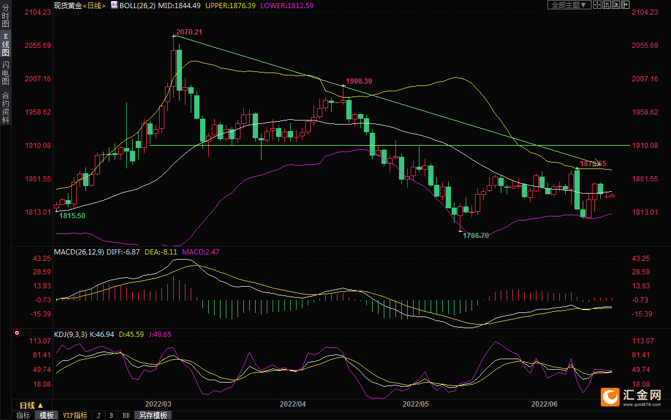Click the 另存模板 button
This screenshot has width=671, height=420.
pyautogui.click(x=153, y=415)
